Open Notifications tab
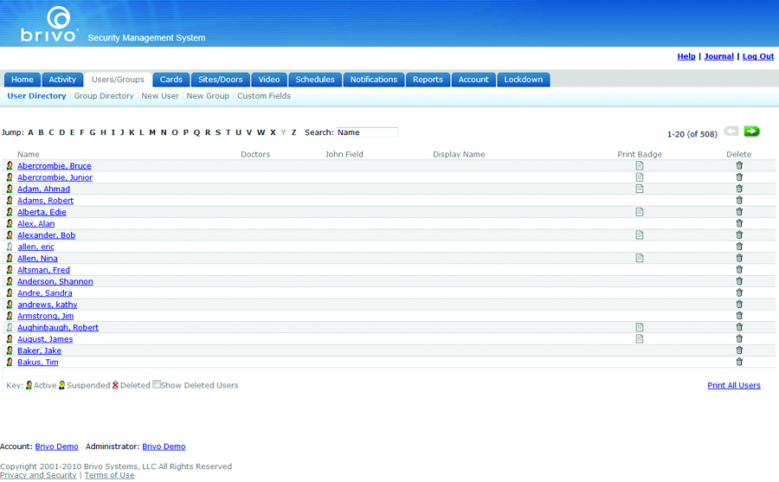Image resolution: width=779 pixels, height=482 pixels. pyautogui.click(x=374, y=80)
